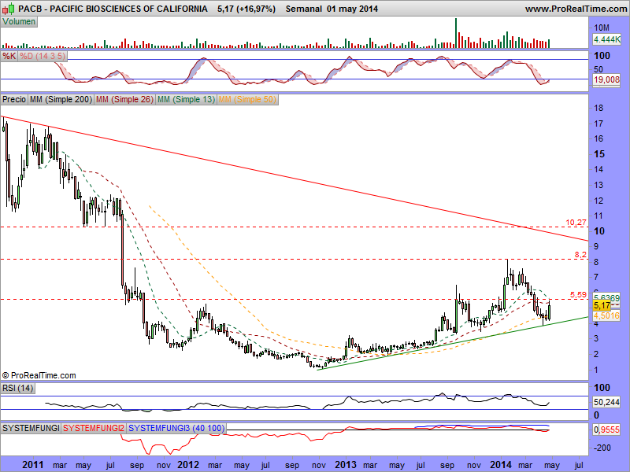Click the 4,5016 moving average value tag

click(606, 315)
